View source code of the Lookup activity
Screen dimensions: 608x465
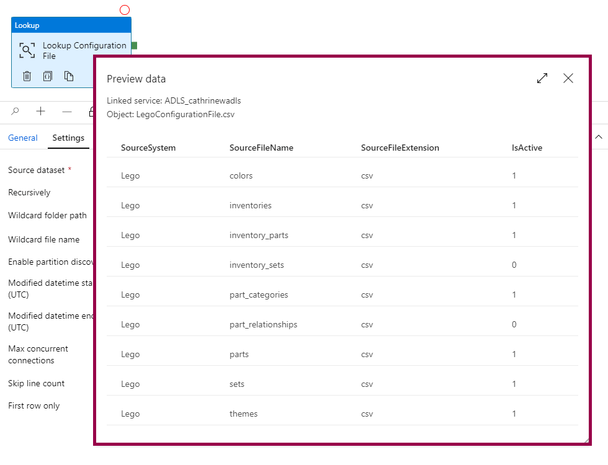[48, 76]
